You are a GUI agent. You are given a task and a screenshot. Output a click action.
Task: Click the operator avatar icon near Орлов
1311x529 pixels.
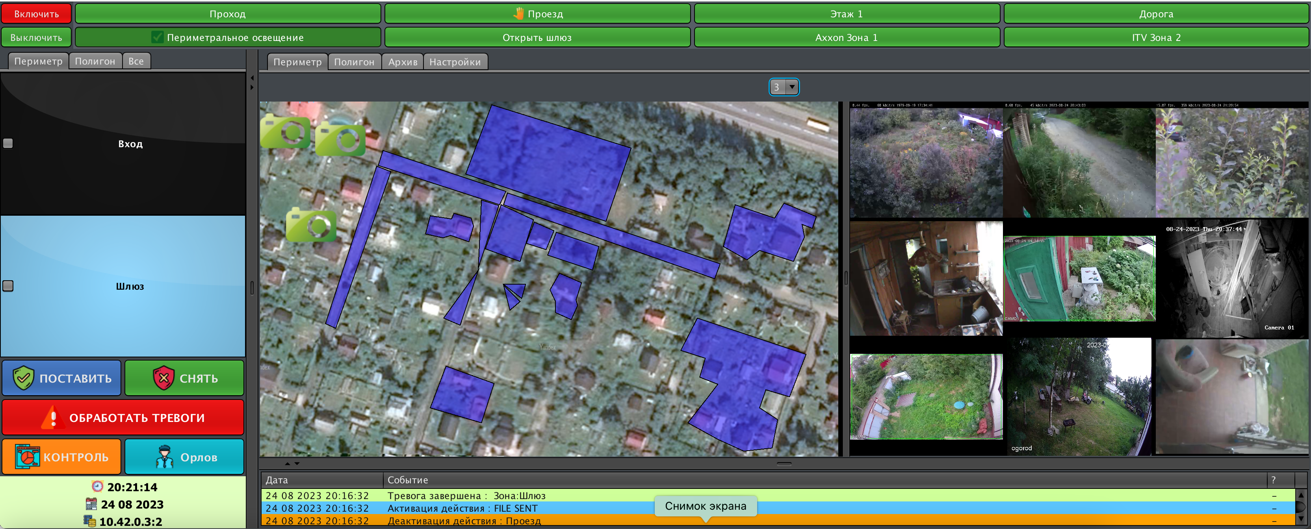(x=164, y=457)
